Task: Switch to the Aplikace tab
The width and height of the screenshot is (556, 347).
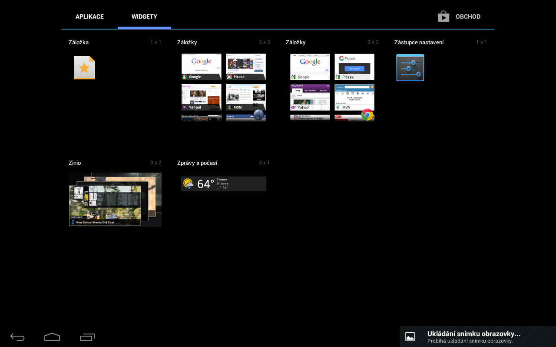Action: [89, 16]
